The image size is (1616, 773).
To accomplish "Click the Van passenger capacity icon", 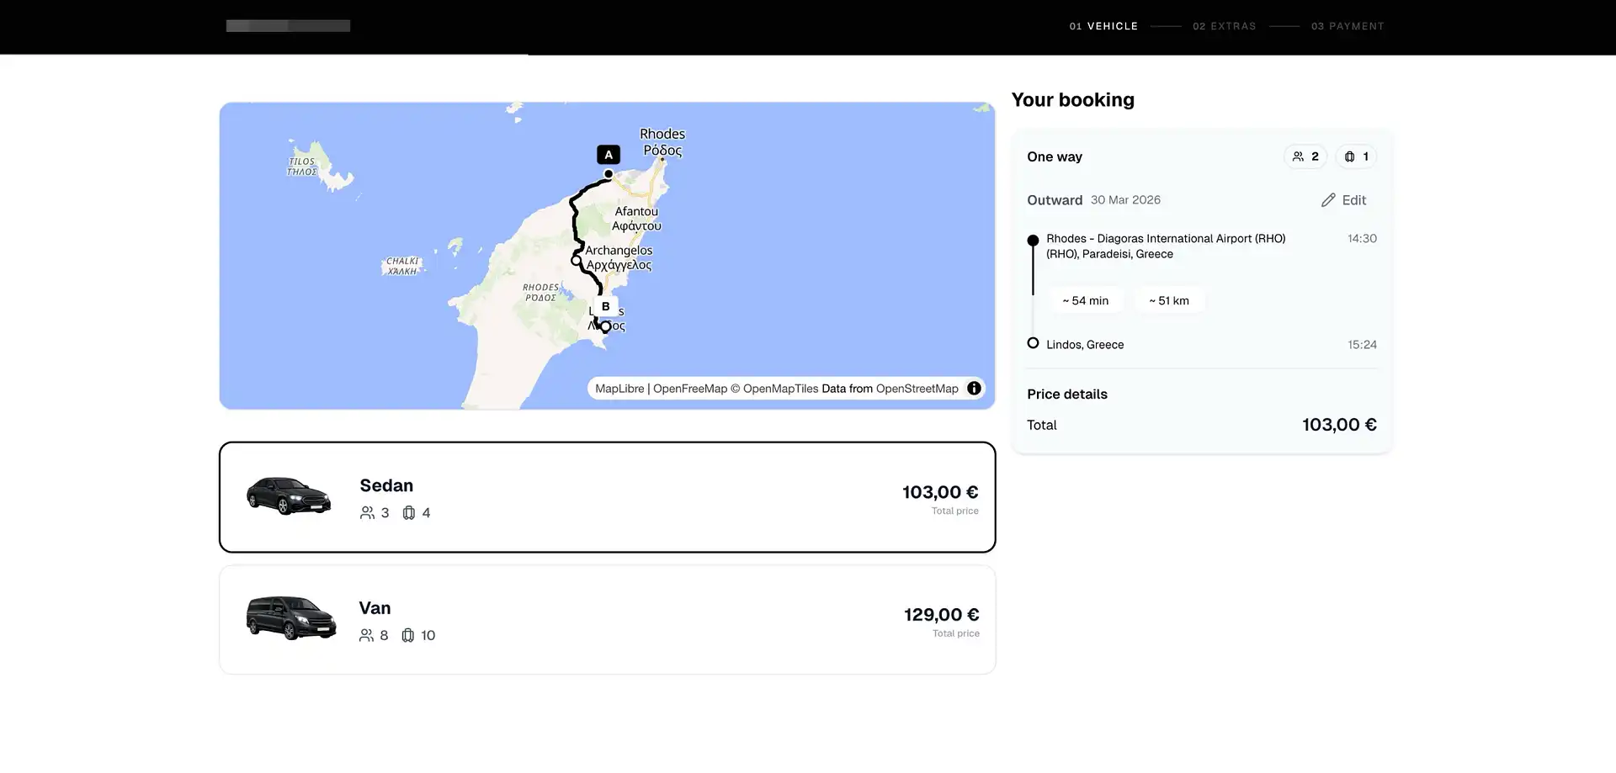I will (x=364, y=635).
